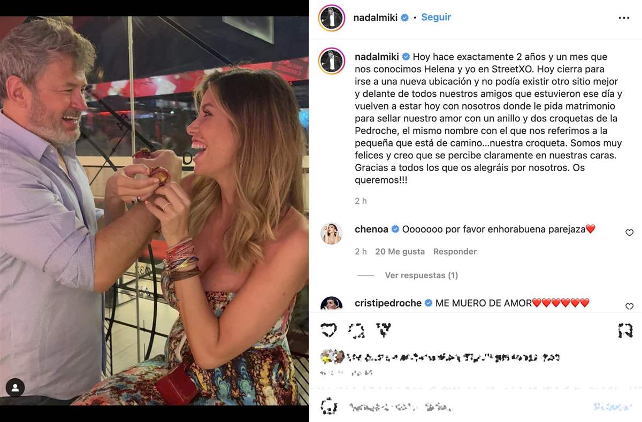Open cristipedroche's avatar thumbnail
The height and width of the screenshot is (422, 642).
point(332,303)
